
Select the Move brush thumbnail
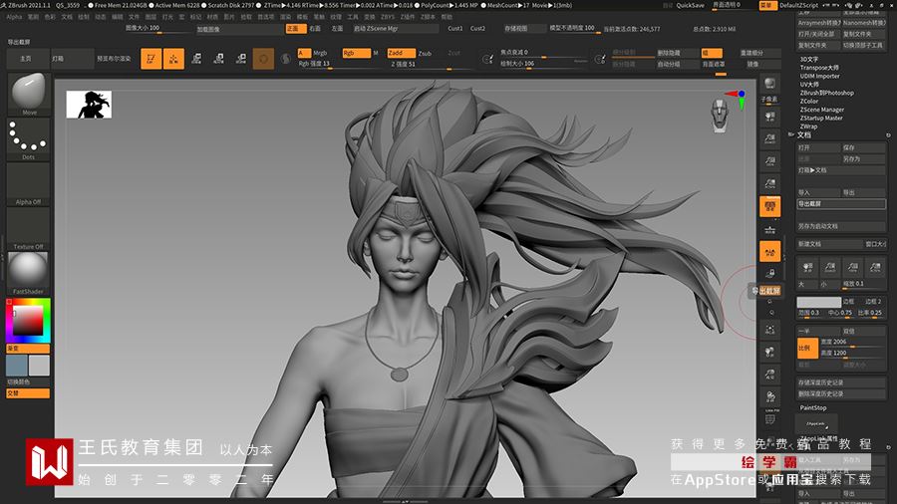tap(28, 93)
